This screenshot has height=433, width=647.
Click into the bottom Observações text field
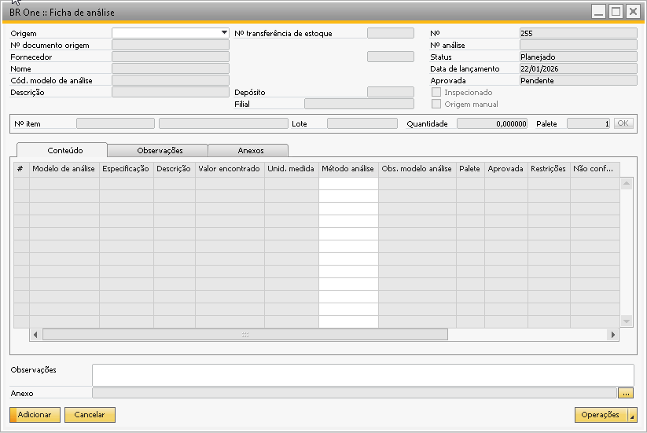tap(362, 374)
